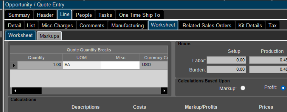The image size is (287, 112).
Task: Click the Misc column header
Action: tap(121, 58)
